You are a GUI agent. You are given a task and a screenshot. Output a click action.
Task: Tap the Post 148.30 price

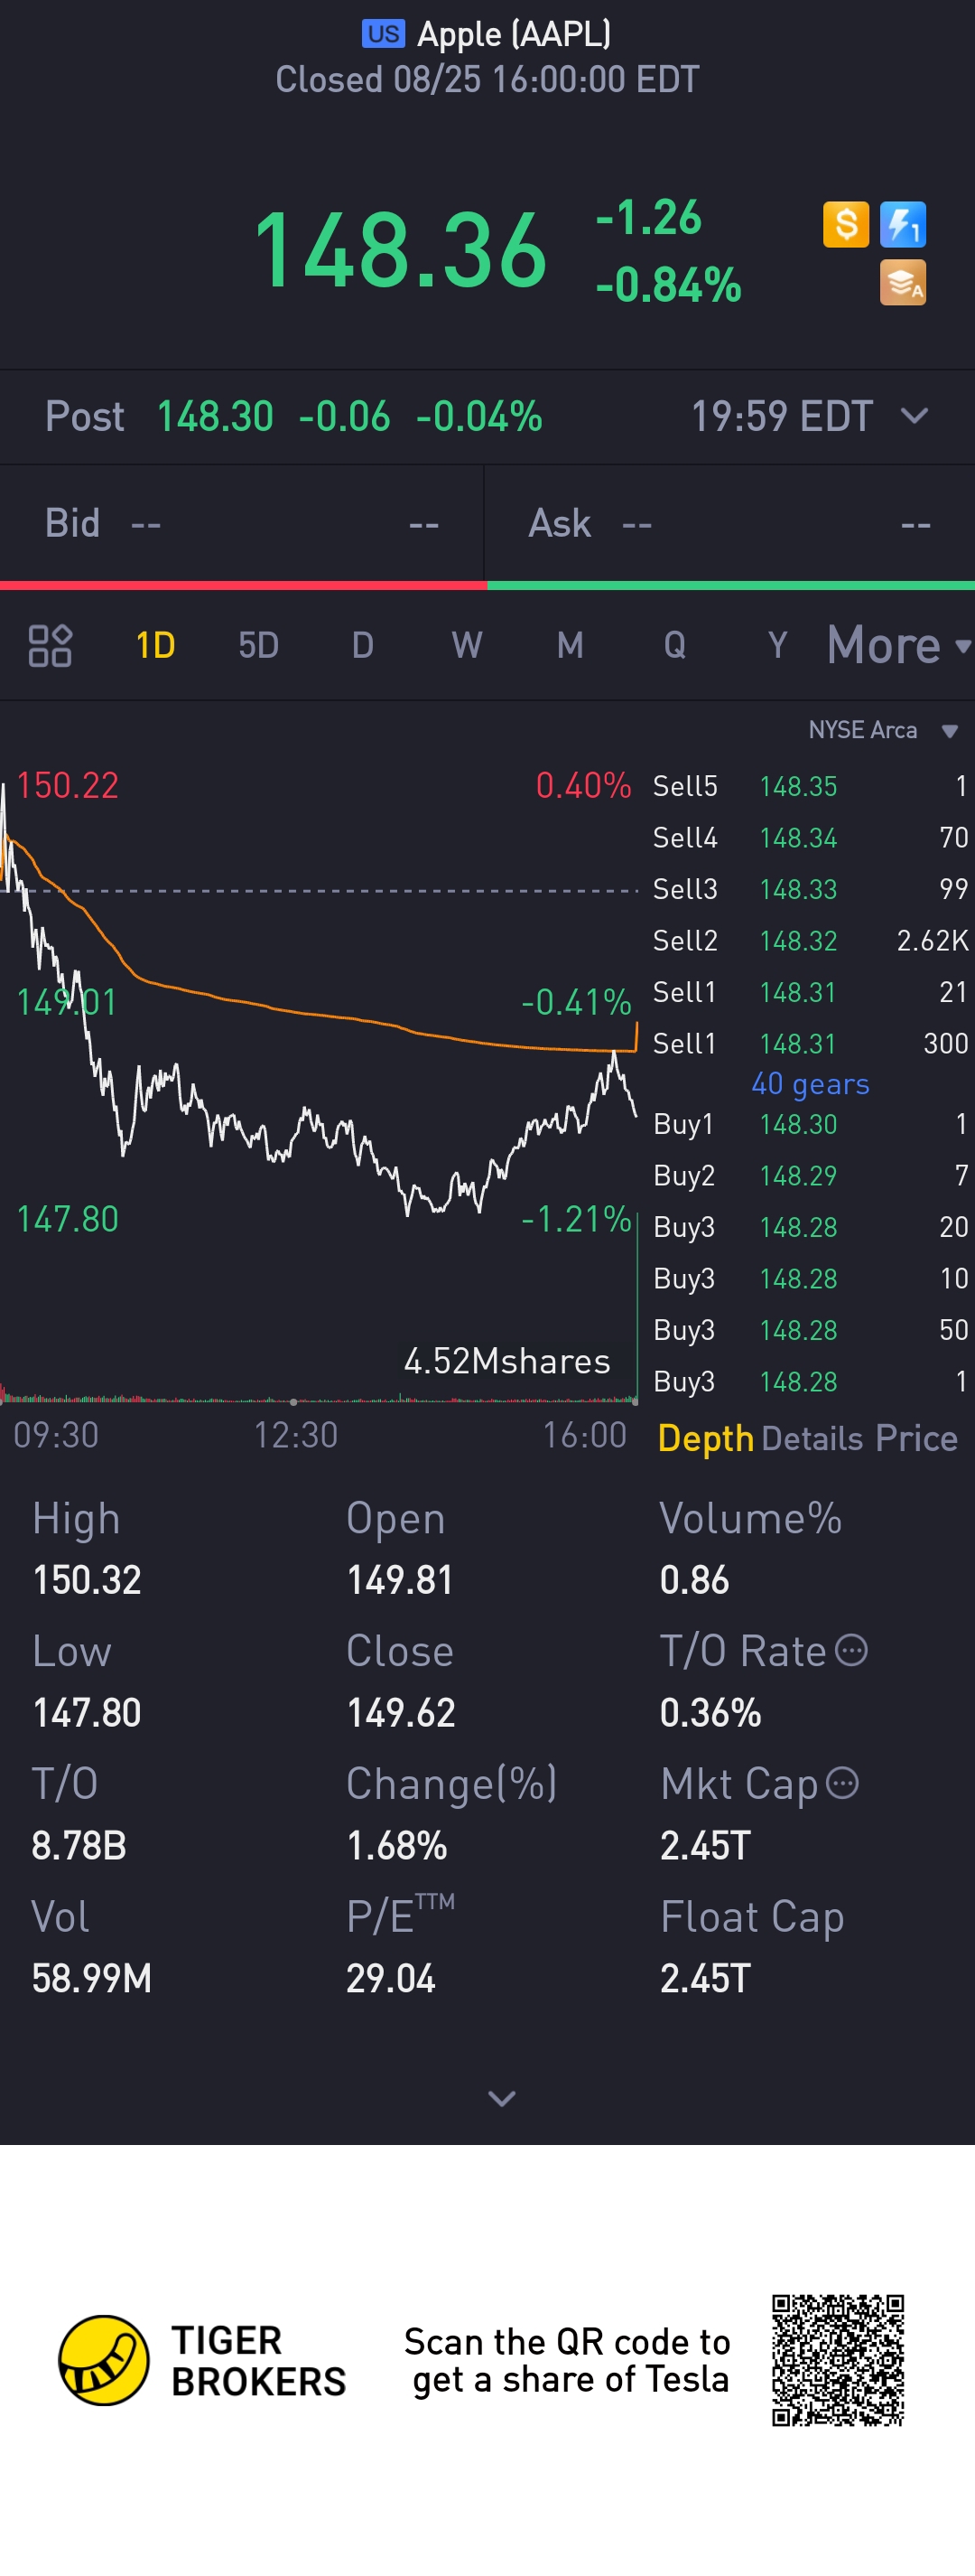[215, 416]
